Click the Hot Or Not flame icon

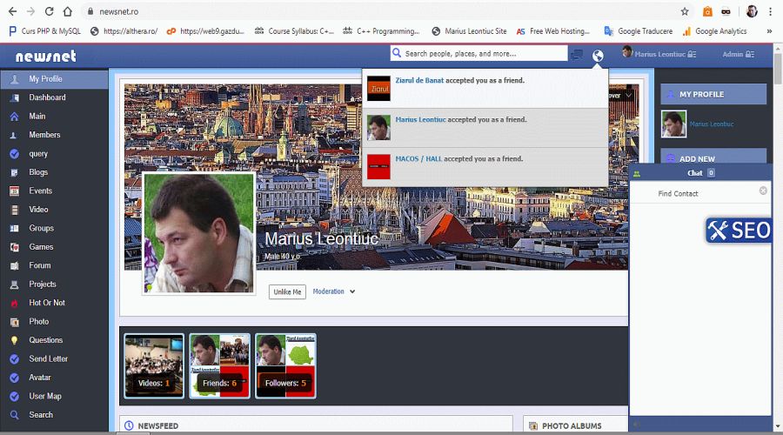[x=14, y=303]
